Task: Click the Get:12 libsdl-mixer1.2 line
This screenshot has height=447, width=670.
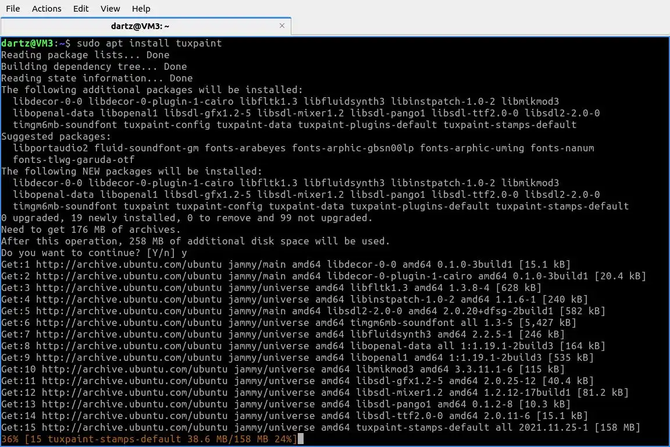Action: (315, 392)
